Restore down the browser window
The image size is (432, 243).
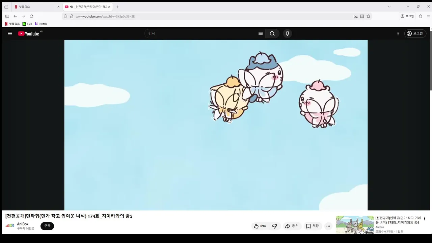pos(418,7)
